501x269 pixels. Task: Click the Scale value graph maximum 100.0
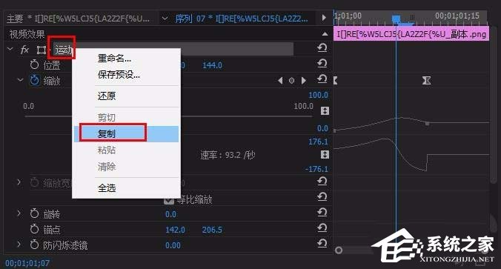318,95
